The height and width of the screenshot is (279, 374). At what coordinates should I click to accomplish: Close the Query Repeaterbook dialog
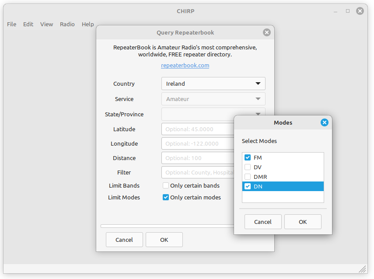tap(267, 32)
